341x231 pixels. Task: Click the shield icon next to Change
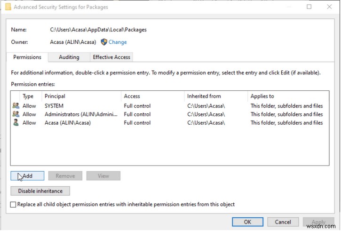[104, 42]
